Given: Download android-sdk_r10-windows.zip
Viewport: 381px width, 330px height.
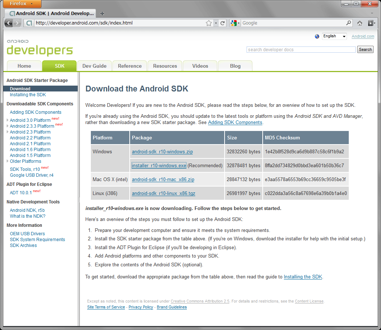Looking at the screenshot, I should point(162,152).
